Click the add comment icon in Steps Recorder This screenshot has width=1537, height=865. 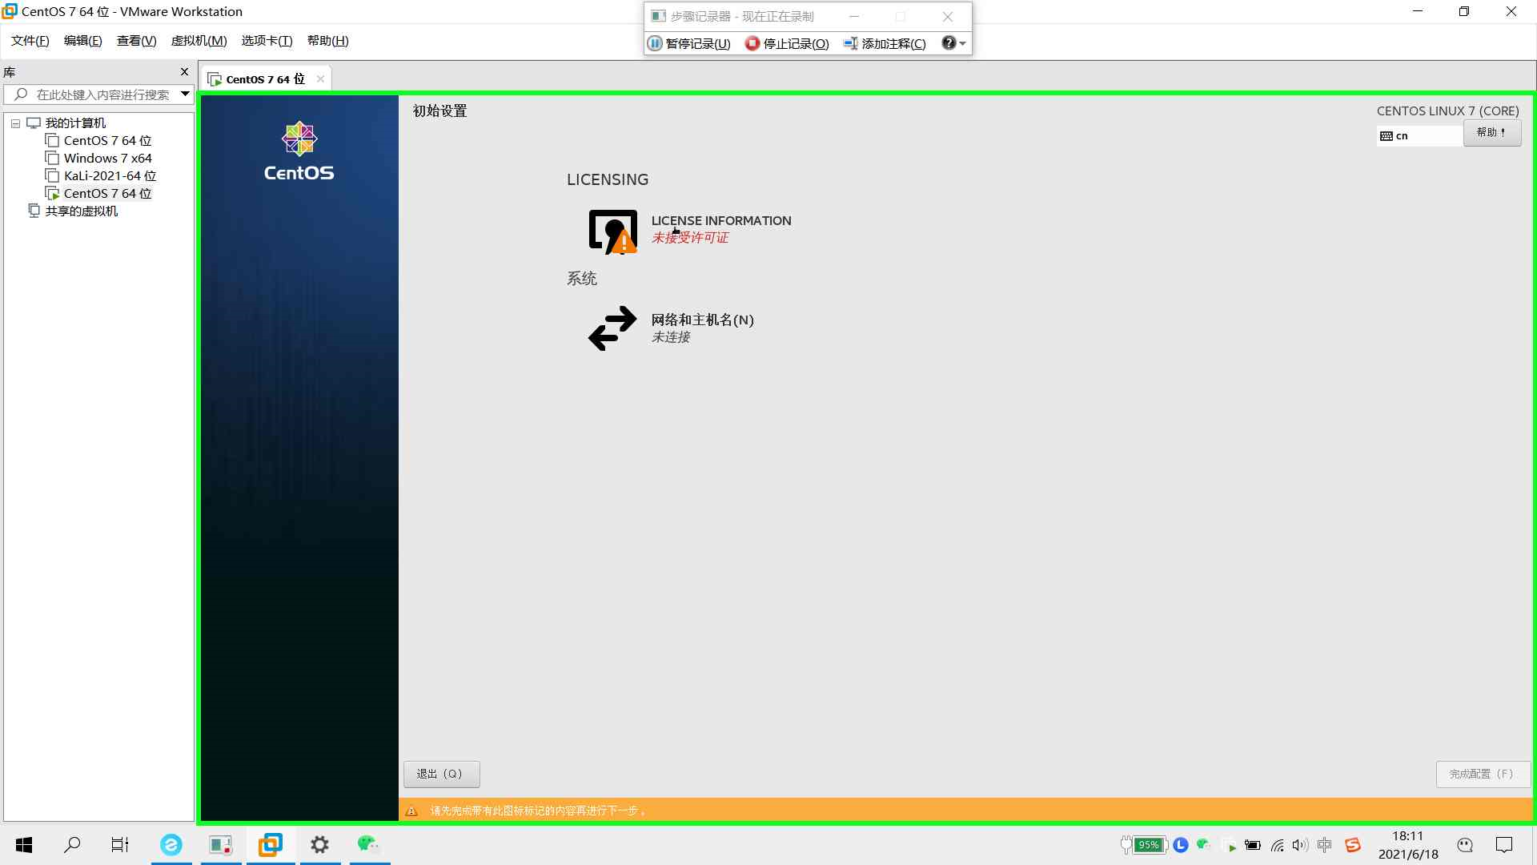(851, 43)
